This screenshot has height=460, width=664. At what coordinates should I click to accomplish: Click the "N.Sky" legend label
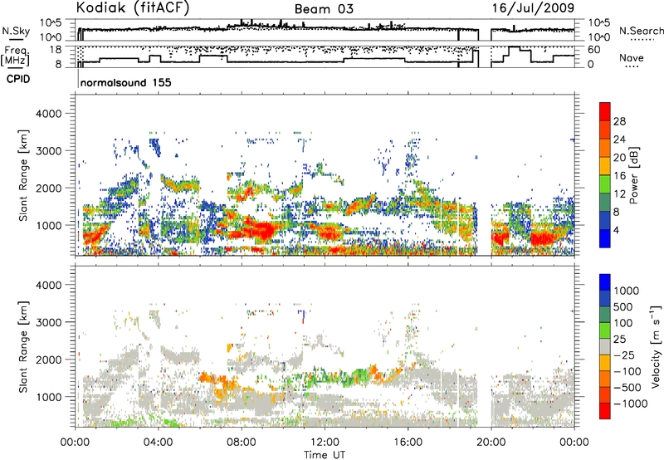(16, 31)
